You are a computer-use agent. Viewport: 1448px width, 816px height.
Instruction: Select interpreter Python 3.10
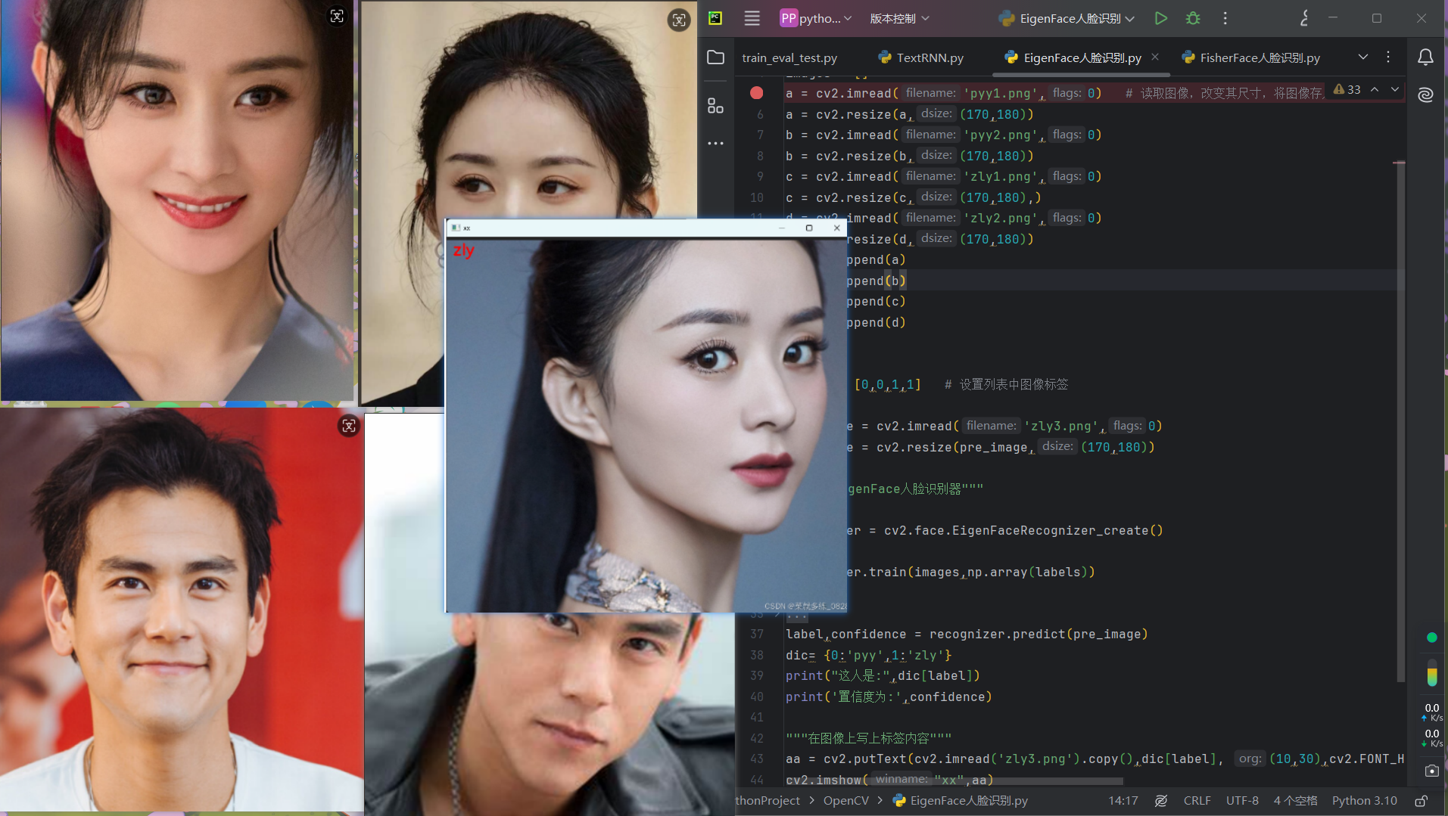(x=1365, y=800)
